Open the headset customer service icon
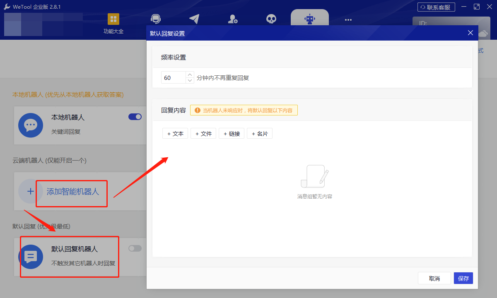 click(156, 19)
